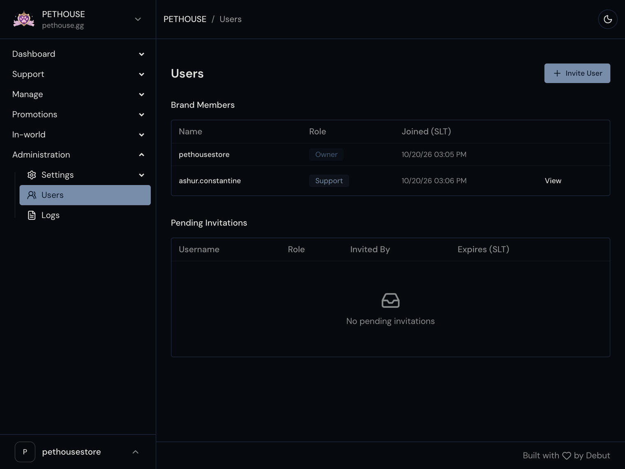Viewport: 625px width, 469px height.
Task: Open the pethousestore account menu chevron
Action: 136,452
